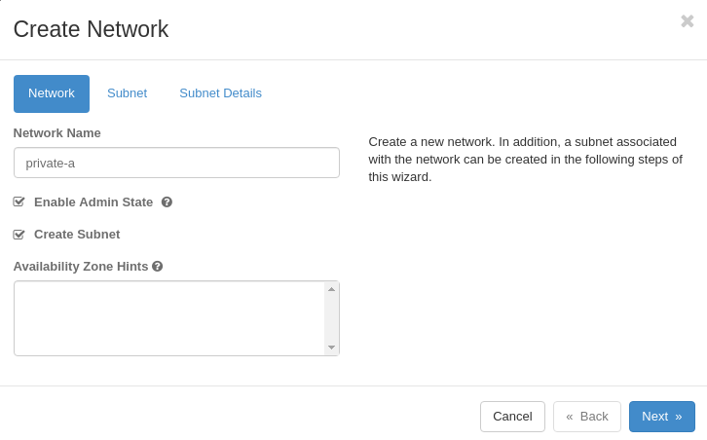Toggle the Create Subnet label text
This screenshot has width=707, height=440.
tap(77, 235)
